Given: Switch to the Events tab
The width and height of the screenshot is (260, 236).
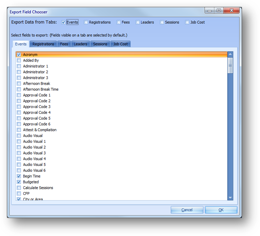Looking at the screenshot, I should pos(21,44).
